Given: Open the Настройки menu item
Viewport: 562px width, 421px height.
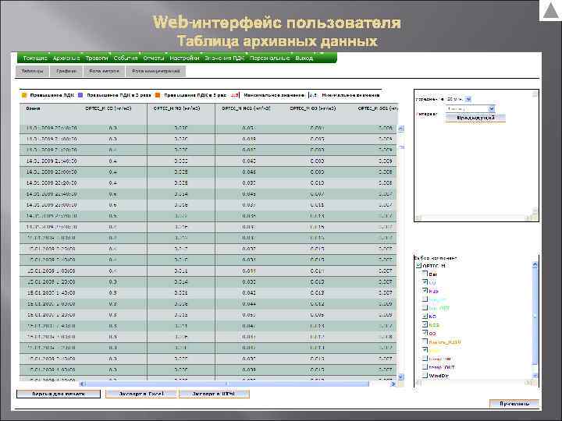Looking at the screenshot, I should [184, 58].
